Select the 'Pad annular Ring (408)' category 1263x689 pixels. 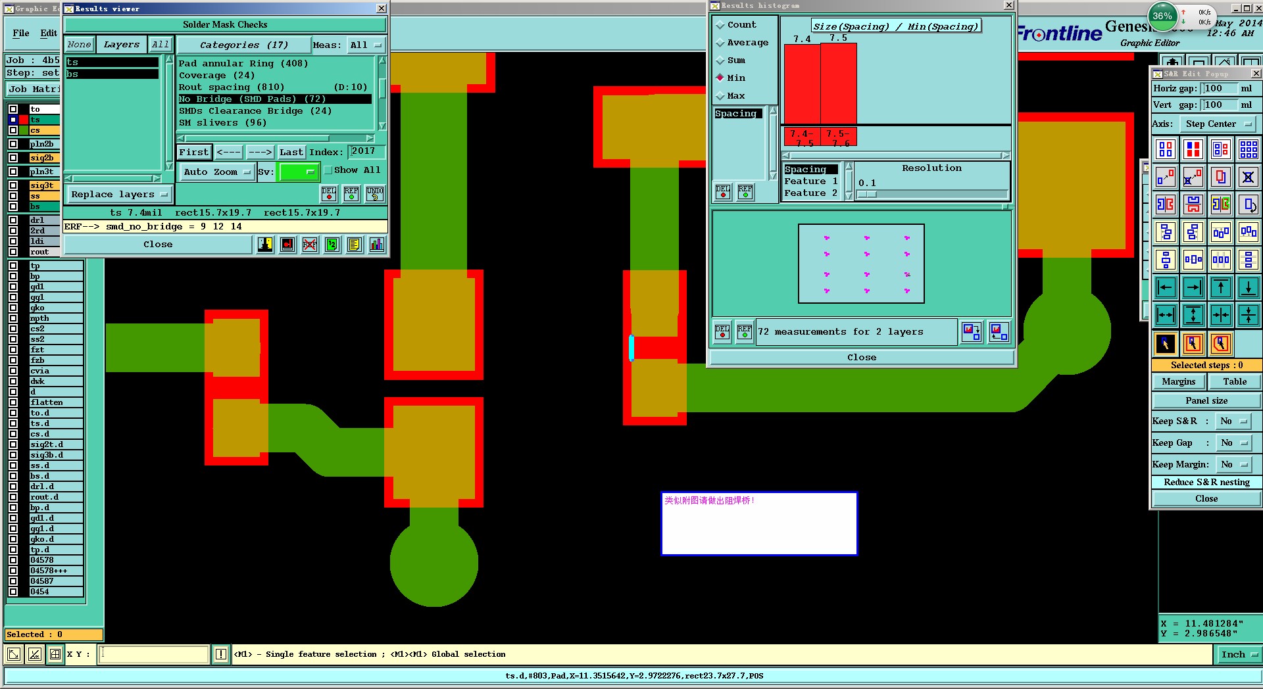click(275, 64)
